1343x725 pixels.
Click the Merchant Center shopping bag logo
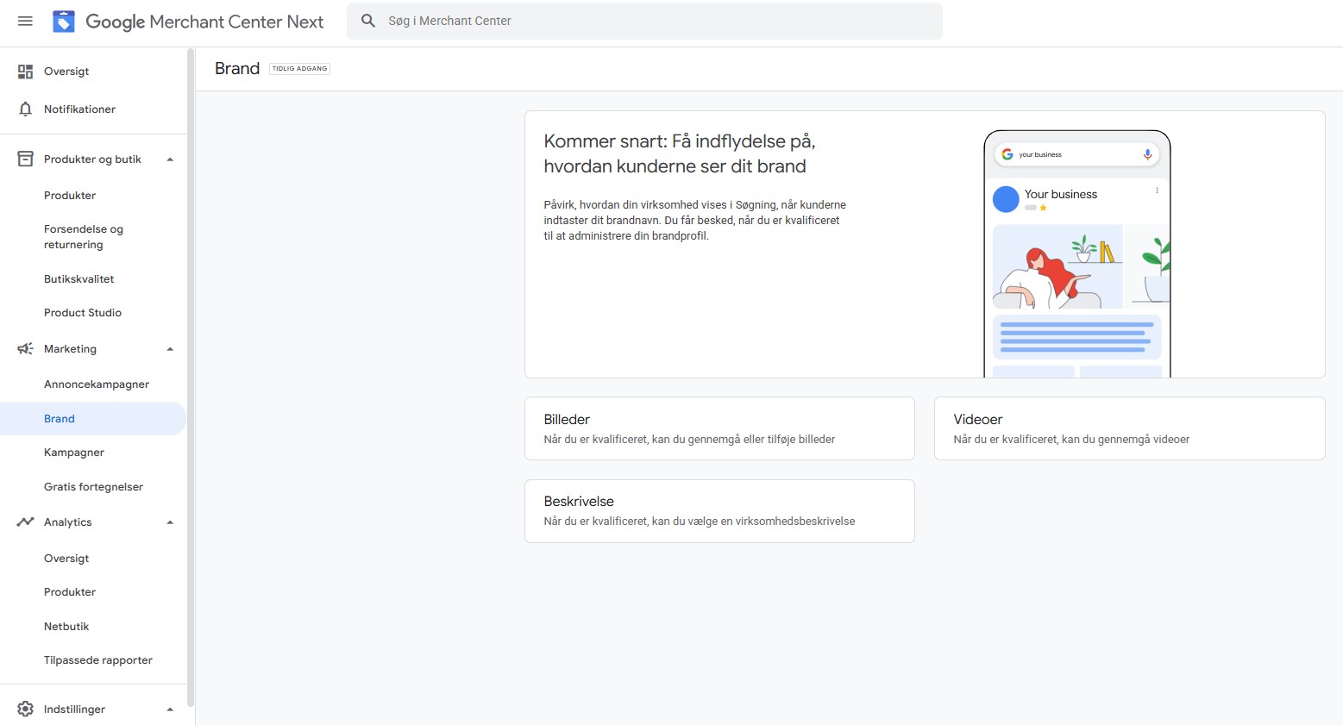coord(63,21)
